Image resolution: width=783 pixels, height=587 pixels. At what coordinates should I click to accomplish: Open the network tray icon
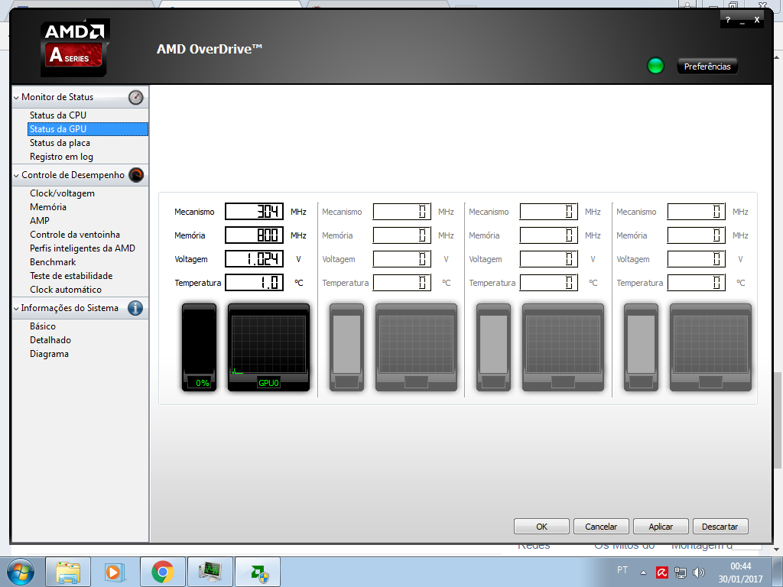[680, 572]
